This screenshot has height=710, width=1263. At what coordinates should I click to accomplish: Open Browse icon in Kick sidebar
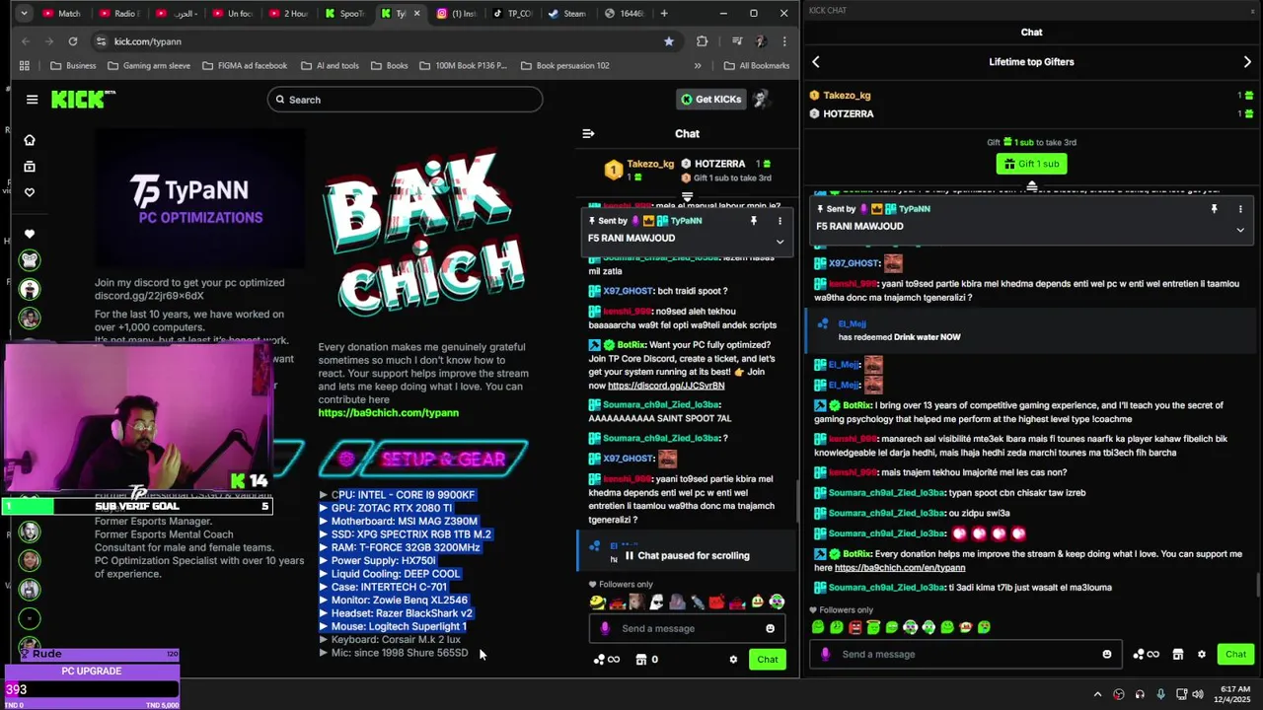point(30,167)
